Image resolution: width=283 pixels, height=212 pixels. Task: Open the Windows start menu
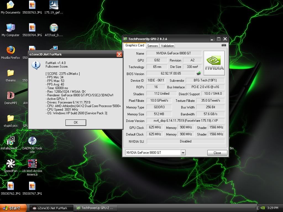(13, 208)
